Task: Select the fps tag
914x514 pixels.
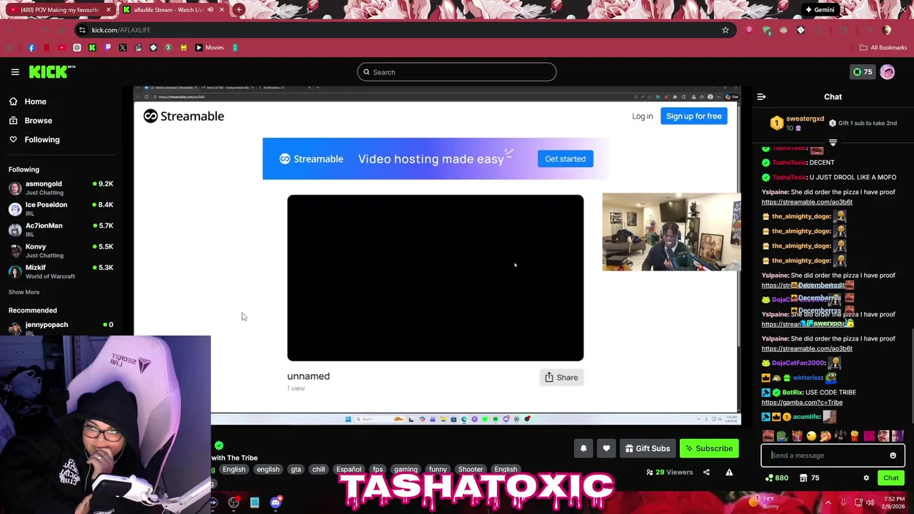Action: [x=378, y=470]
